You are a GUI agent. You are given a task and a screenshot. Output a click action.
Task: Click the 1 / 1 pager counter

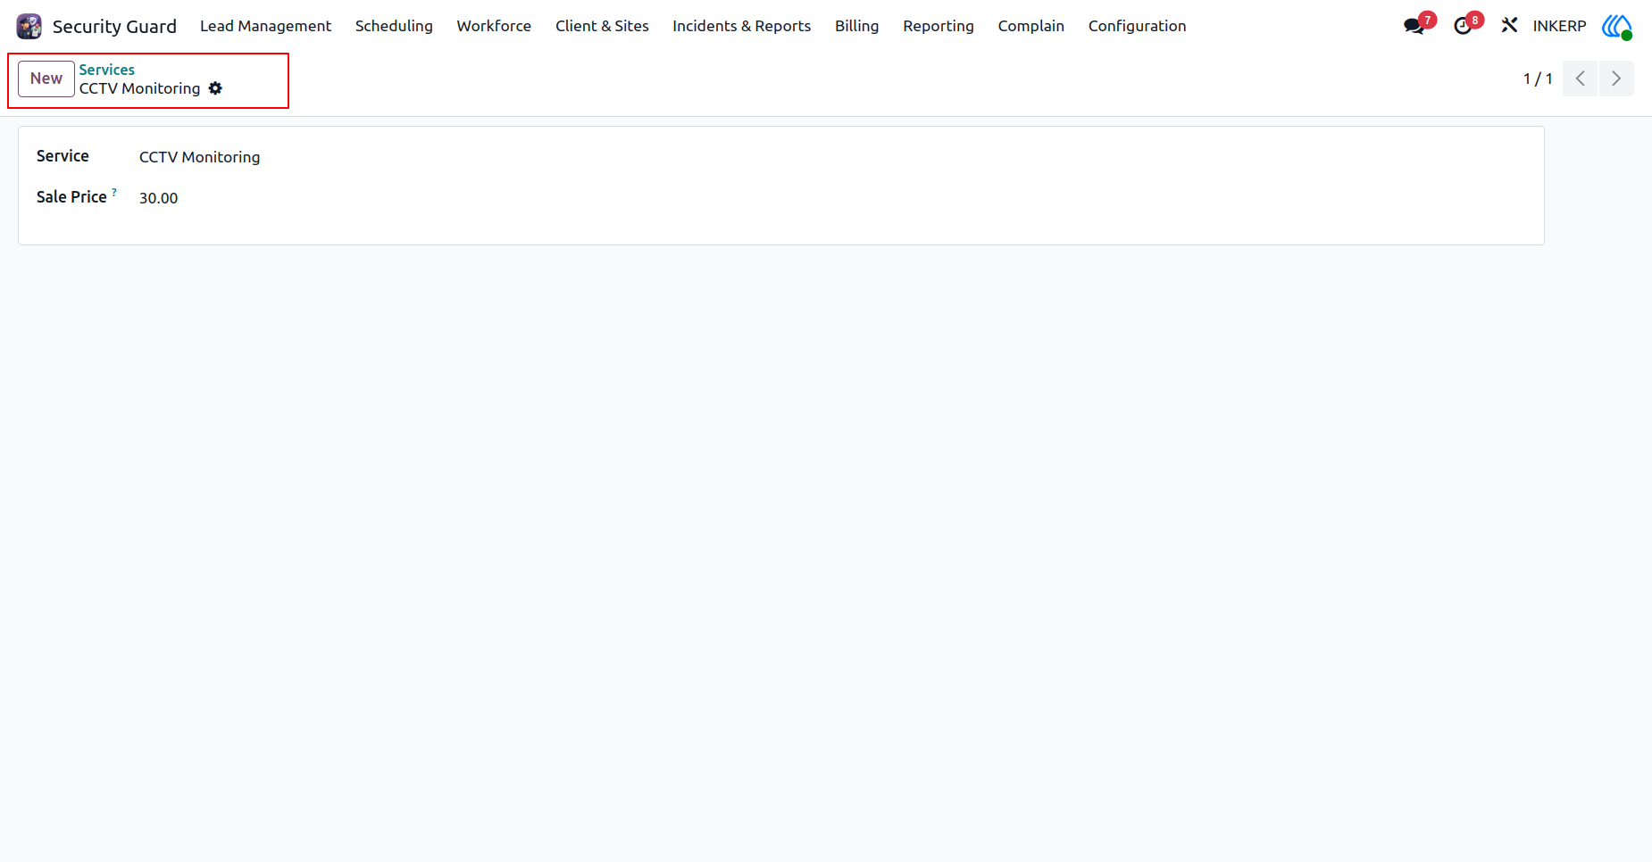(x=1538, y=79)
